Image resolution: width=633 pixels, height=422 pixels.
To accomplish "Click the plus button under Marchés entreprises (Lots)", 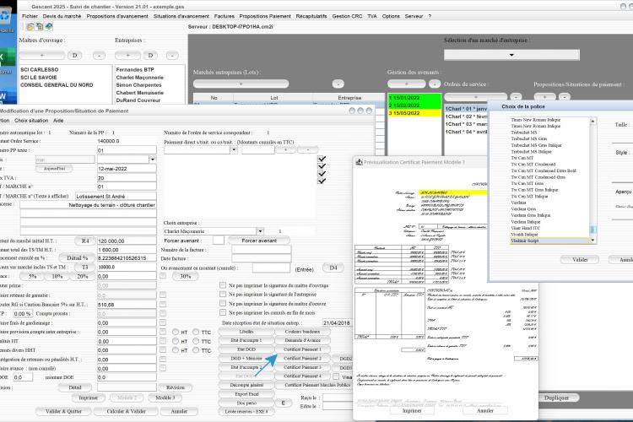I will [241, 84].
